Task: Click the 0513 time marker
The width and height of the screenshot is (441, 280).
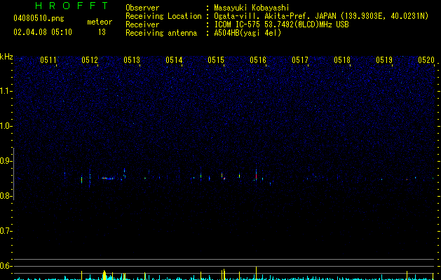Action: pyautogui.click(x=132, y=60)
